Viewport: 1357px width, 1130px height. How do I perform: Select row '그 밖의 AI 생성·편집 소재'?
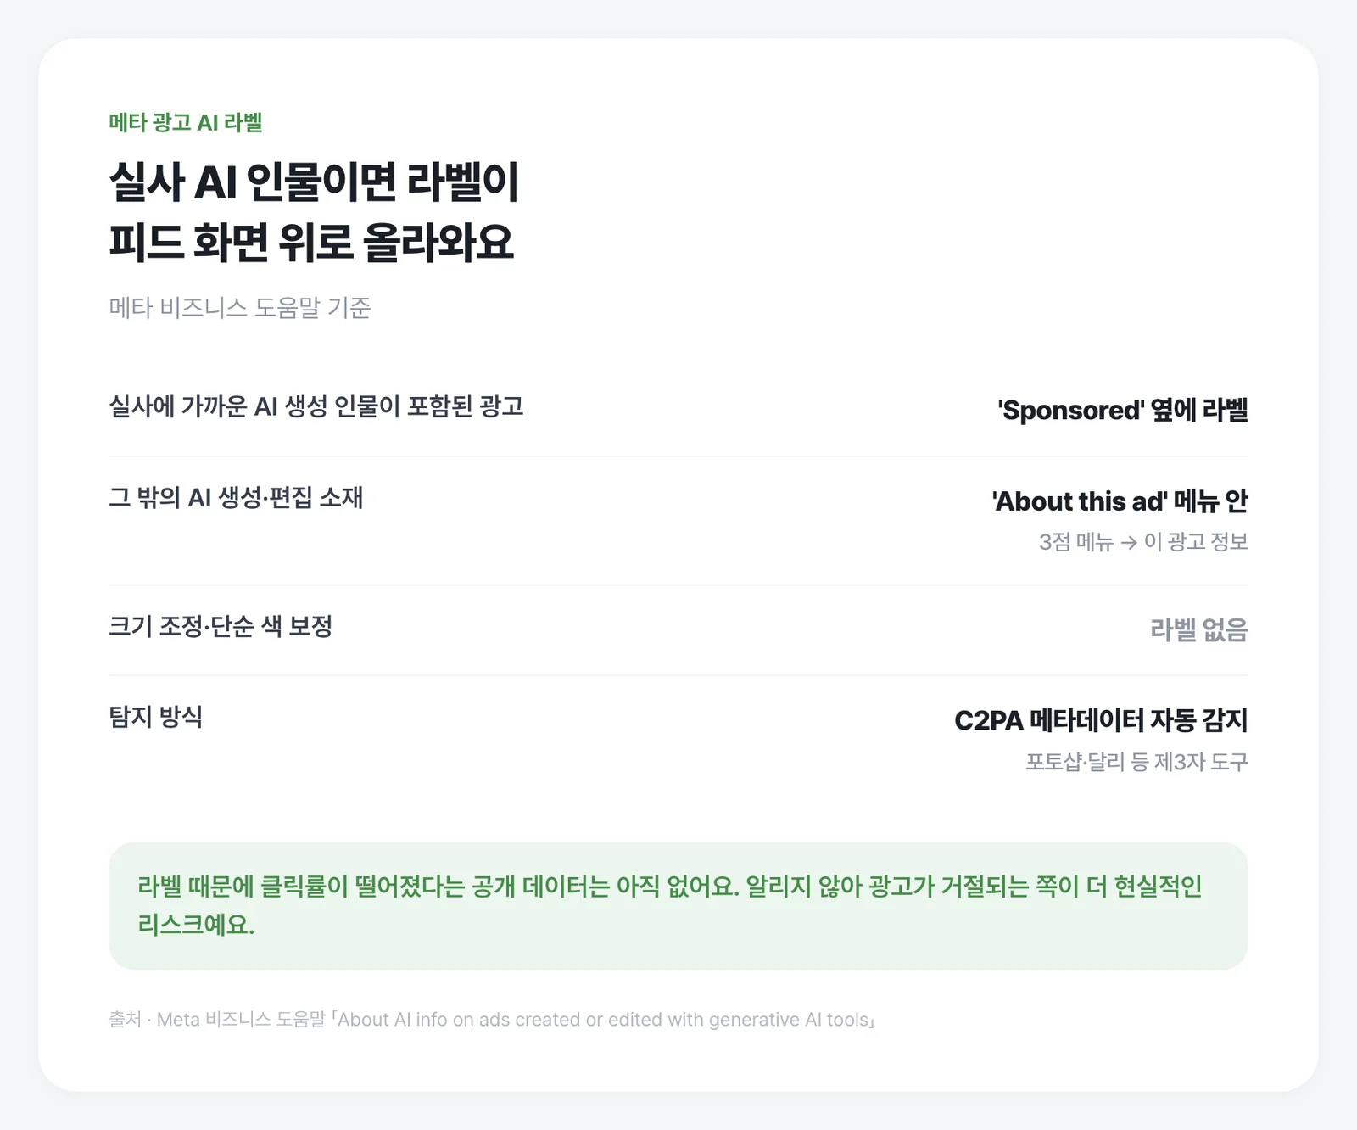(678, 520)
